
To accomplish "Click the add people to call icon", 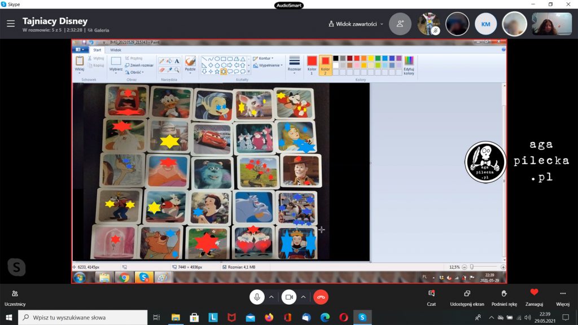I will pyautogui.click(x=400, y=24).
